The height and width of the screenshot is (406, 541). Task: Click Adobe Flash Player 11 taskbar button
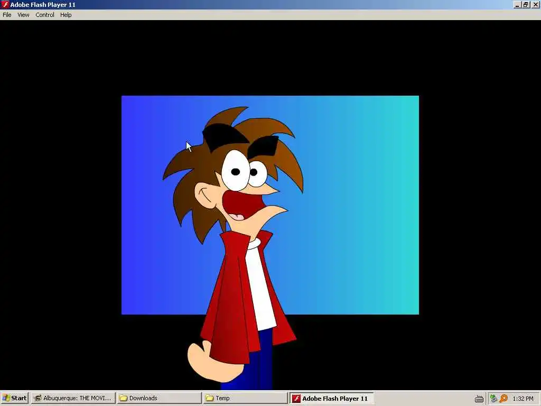point(331,399)
